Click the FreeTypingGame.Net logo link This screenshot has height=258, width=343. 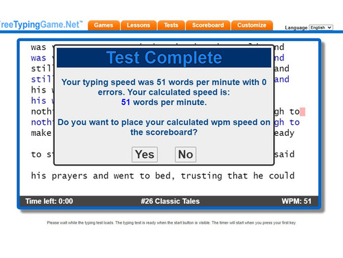(40, 25)
